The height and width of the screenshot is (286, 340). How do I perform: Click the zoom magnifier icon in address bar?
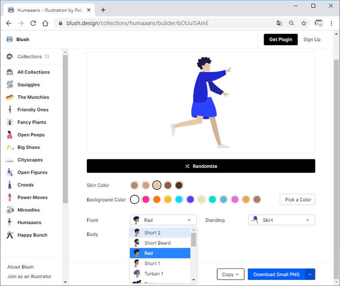(x=291, y=23)
